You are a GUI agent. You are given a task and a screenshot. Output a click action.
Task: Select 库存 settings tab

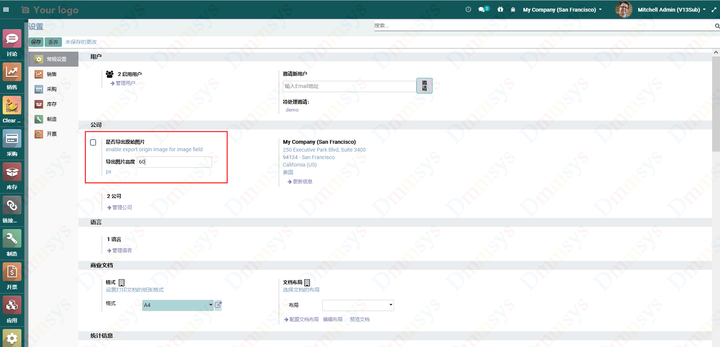coord(54,104)
